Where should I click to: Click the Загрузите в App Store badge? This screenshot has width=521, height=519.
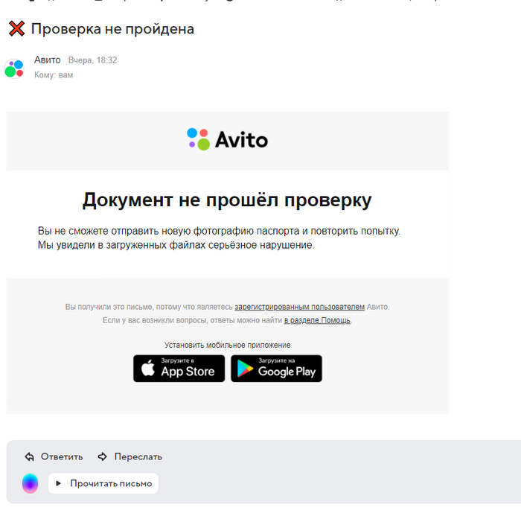[179, 369]
